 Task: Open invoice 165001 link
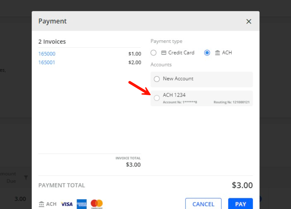47,62
